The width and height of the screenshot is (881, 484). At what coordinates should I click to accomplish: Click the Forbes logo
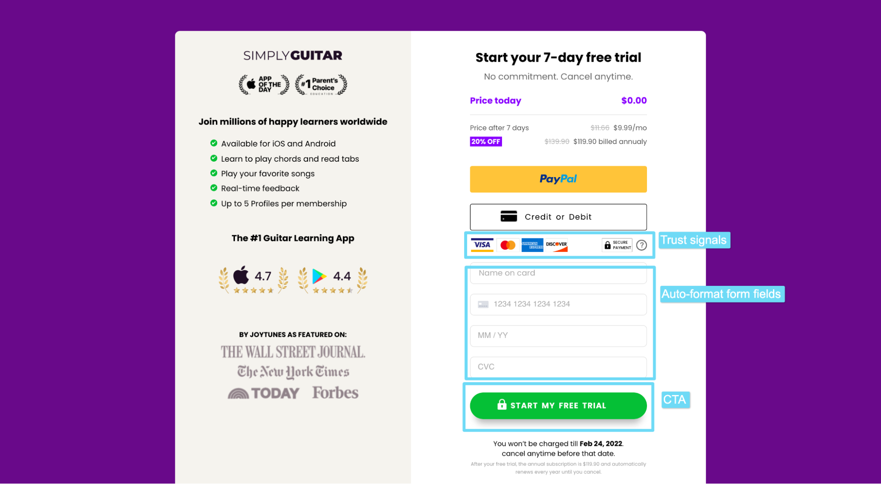tap(335, 392)
